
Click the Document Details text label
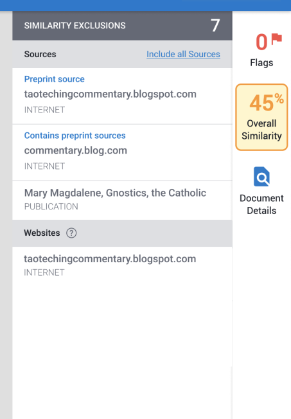click(x=261, y=204)
